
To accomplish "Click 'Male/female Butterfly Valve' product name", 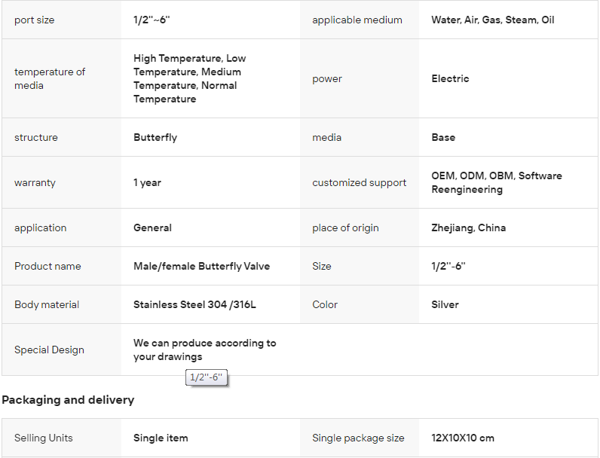I will coord(201,266).
